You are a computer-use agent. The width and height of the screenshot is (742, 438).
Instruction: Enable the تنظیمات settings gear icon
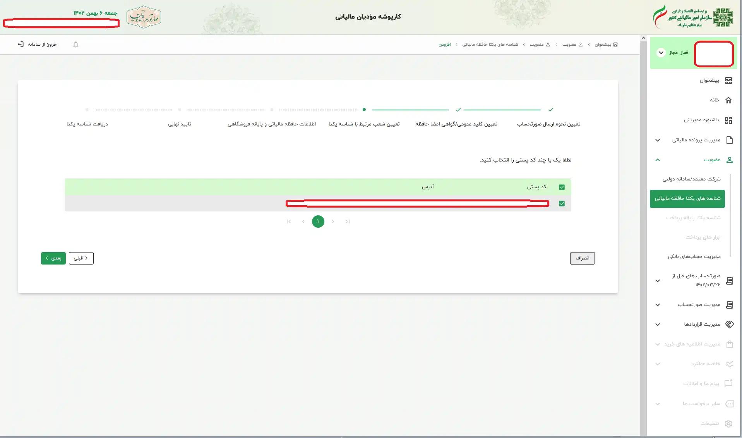pos(729,423)
